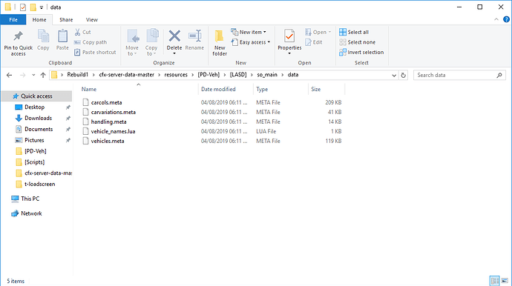Screen dimensions: 512x286
Task: Click Select all
Action: tap(354, 32)
